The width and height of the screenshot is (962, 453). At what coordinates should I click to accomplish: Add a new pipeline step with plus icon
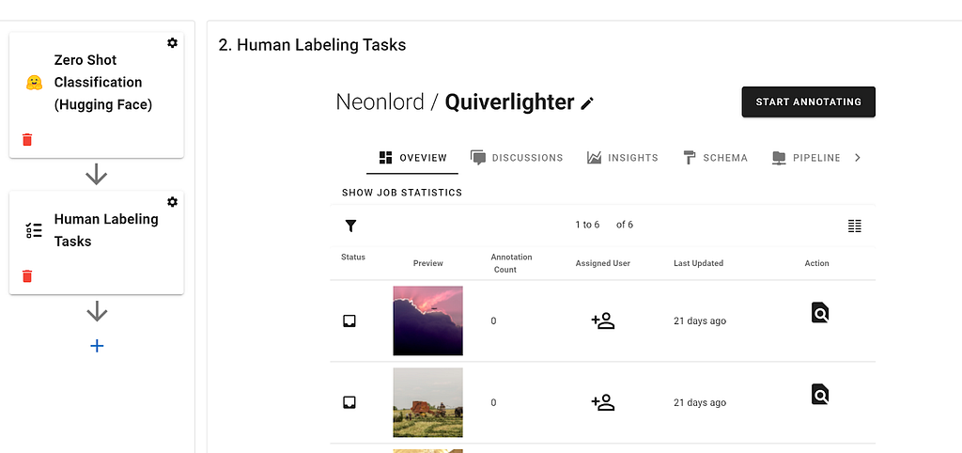click(97, 346)
